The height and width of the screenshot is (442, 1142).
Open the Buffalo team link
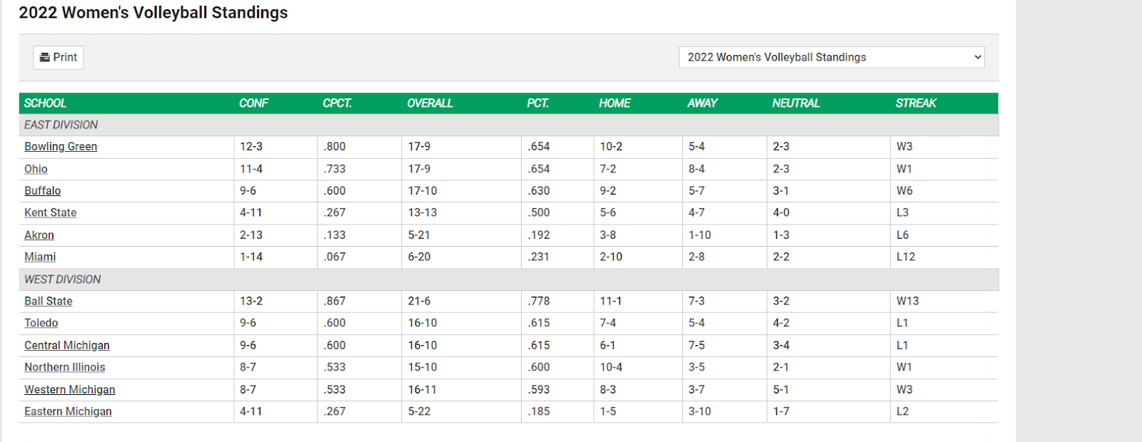click(x=43, y=190)
